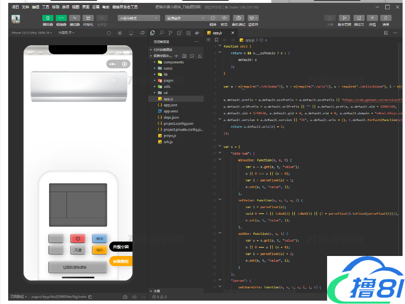Image resolution: width=405 pixels, height=304 pixels.
Task: Tap the blue cooling button on remote
Action: [100, 238]
